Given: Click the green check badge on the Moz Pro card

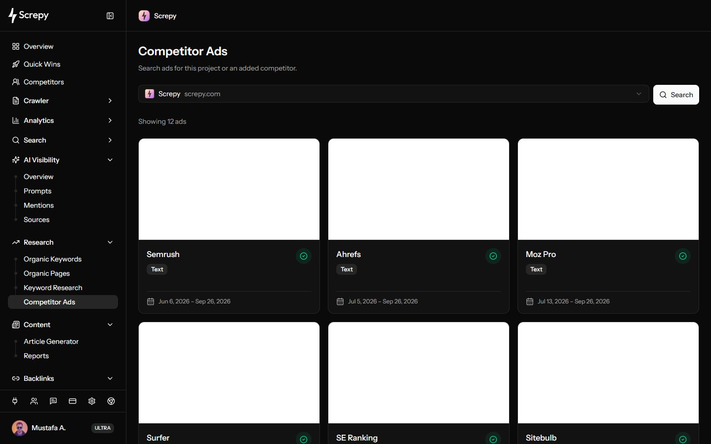Looking at the screenshot, I should point(683,256).
